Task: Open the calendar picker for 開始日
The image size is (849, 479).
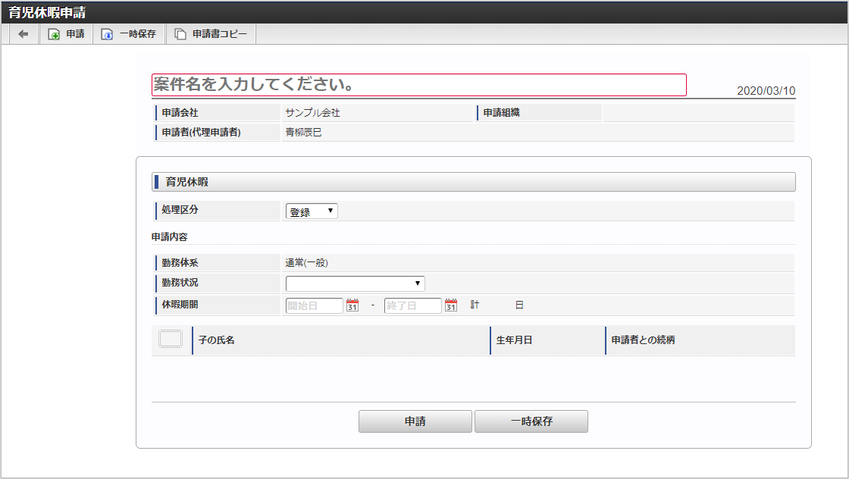Action: tap(352, 305)
